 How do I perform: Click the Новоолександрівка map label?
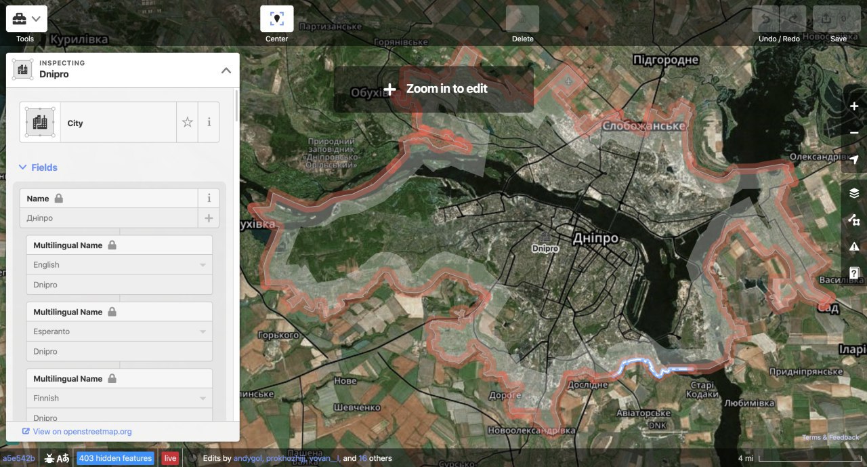click(531, 430)
